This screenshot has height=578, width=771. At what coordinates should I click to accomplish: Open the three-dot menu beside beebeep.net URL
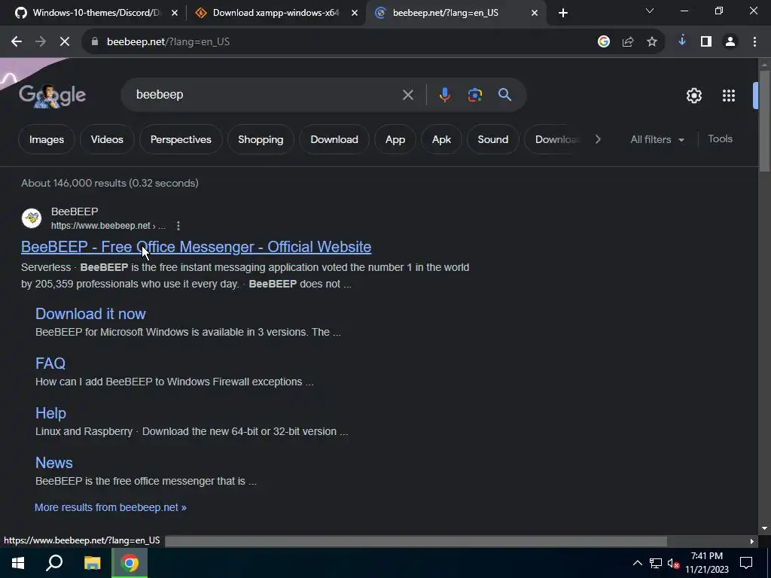tap(178, 226)
